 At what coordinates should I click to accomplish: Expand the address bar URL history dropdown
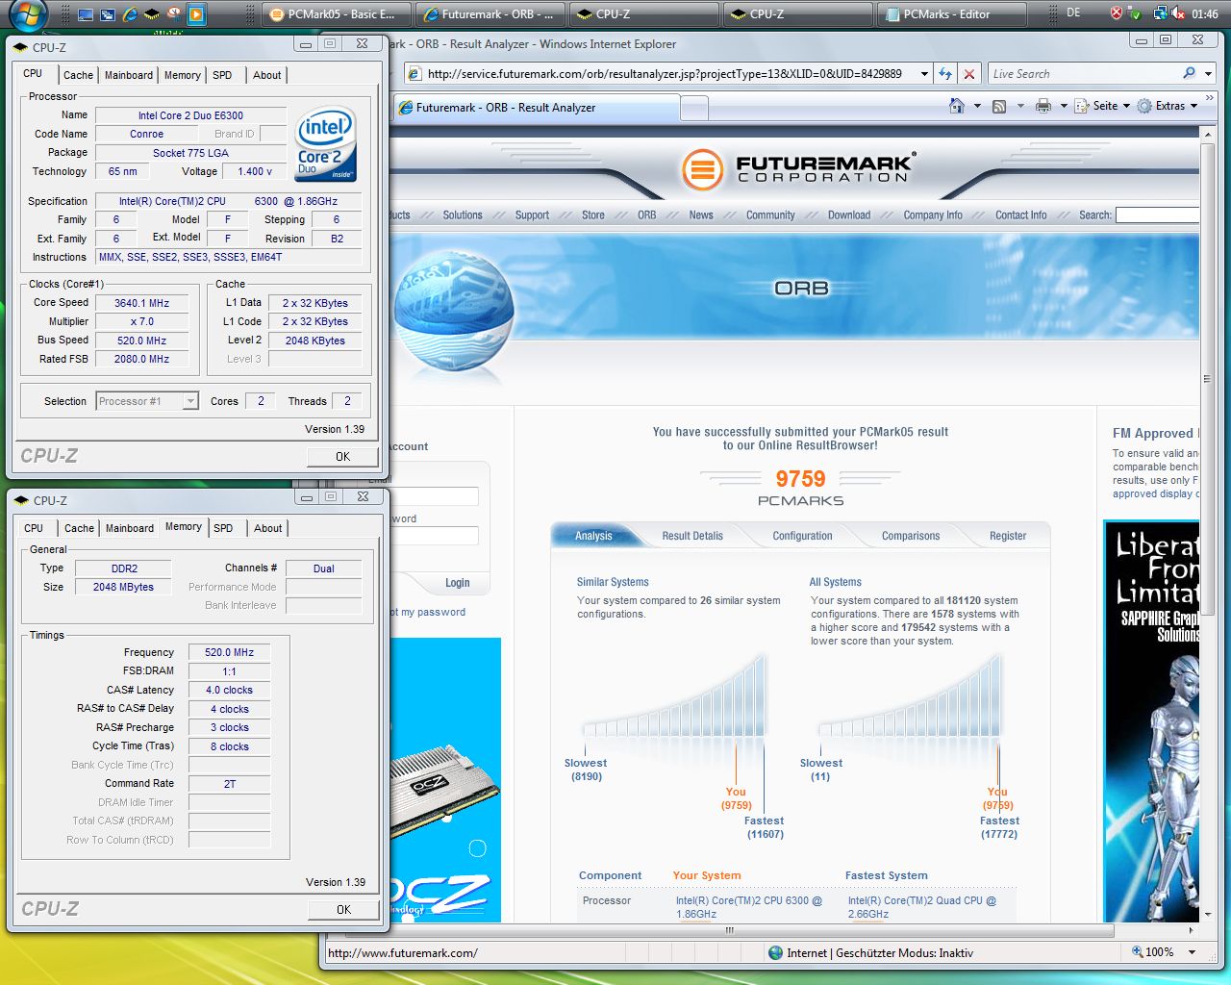tap(924, 74)
